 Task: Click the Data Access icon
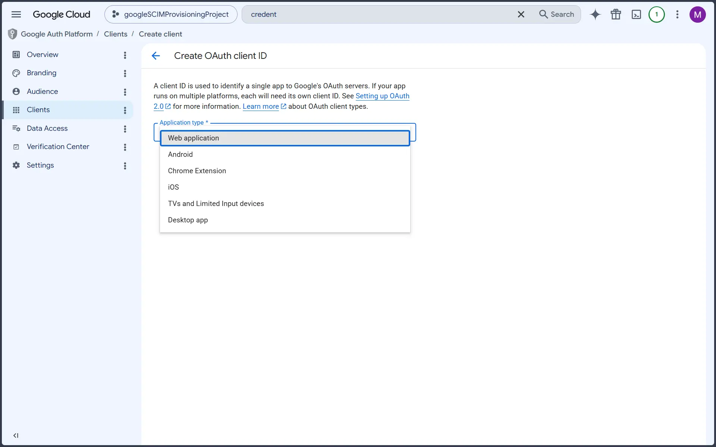coord(16,129)
